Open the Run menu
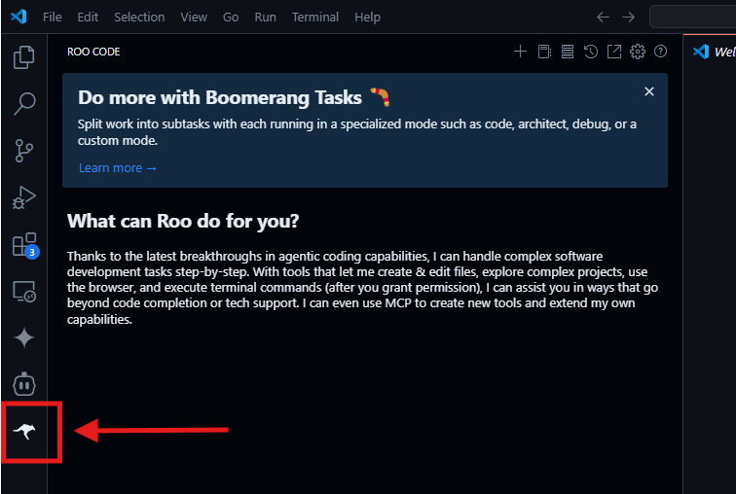 (x=265, y=18)
